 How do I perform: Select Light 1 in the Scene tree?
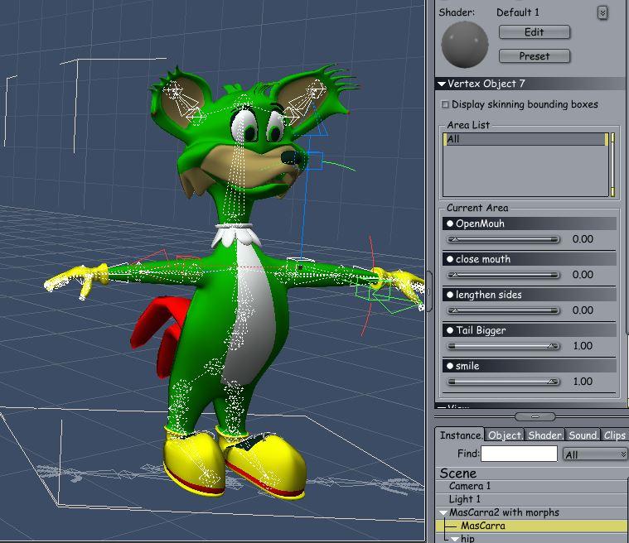click(x=465, y=499)
